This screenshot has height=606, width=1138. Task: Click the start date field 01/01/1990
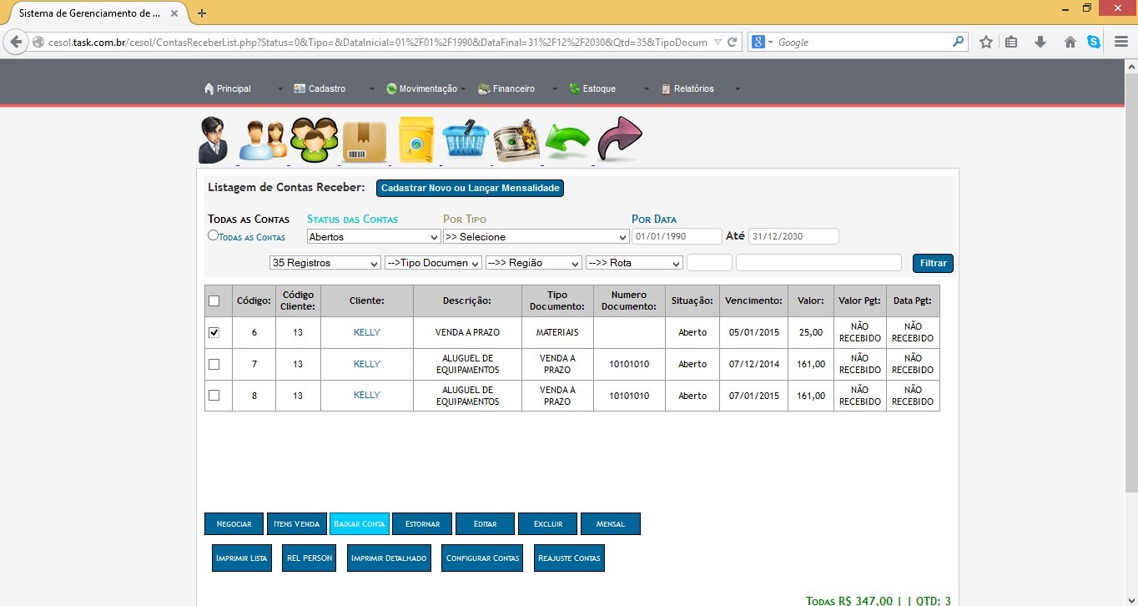click(x=677, y=236)
